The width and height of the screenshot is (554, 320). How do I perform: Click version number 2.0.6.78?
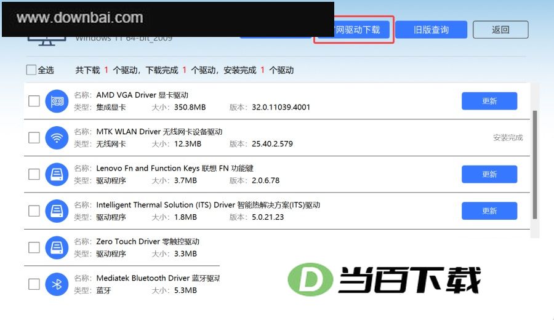[x=266, y=180]
